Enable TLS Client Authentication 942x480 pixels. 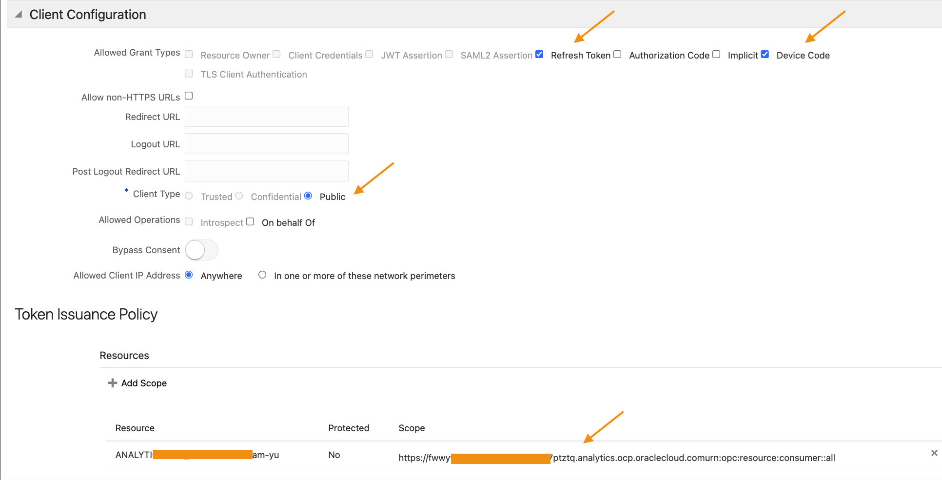[189, 73]
